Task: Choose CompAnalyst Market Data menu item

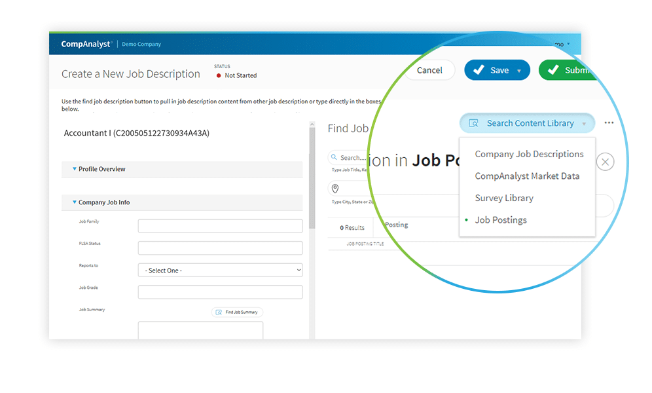Action: pyautogui.click(x=527, y=176)
